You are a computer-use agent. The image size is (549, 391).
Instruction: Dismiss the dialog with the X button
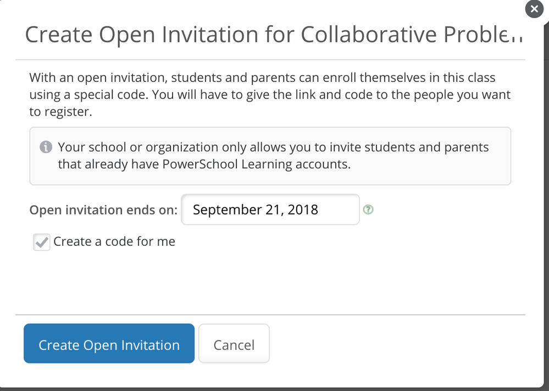[534, 9]
